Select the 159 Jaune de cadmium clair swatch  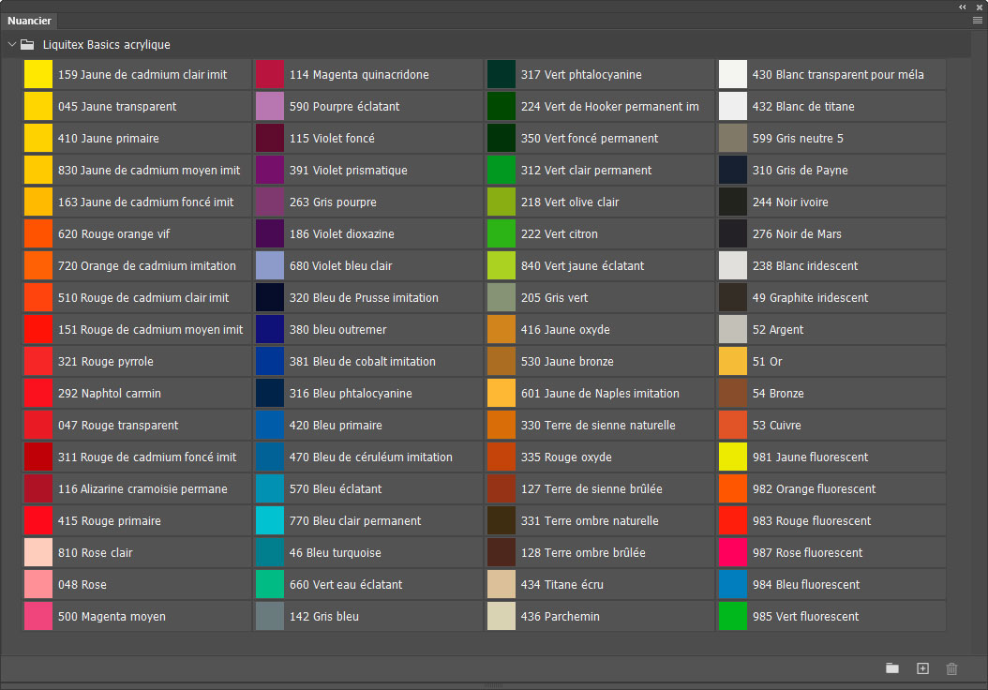38,75
